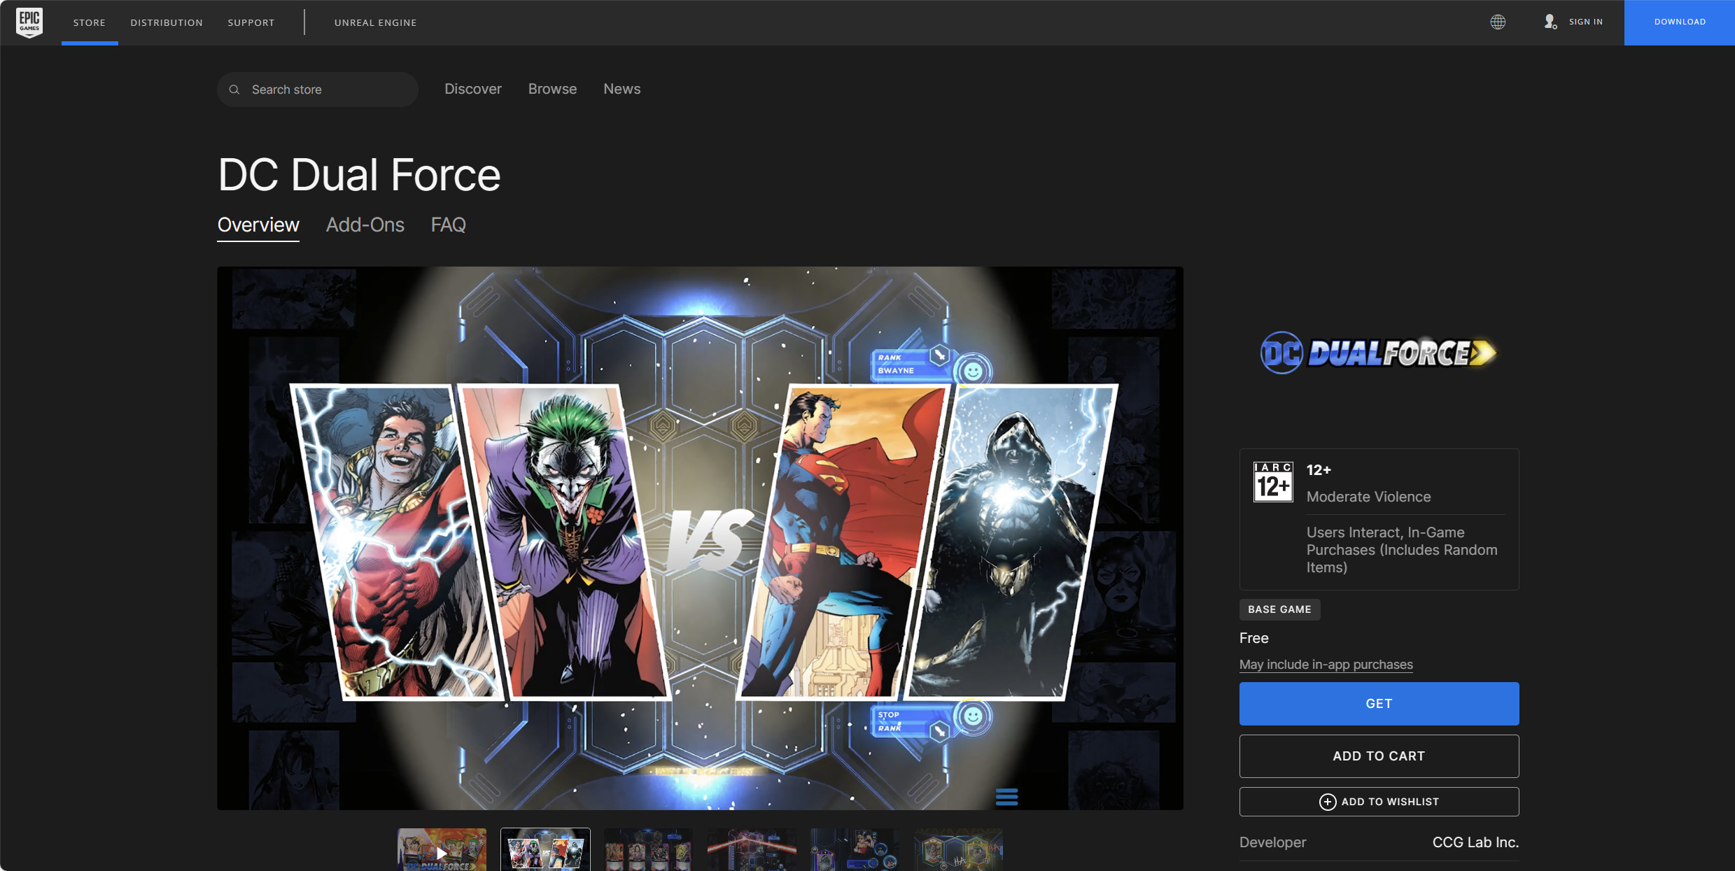Image resolution: width=1735 pixels, height=871 pixels.
Task: Open the Store navigation tab
Action: tap(90, 22)
